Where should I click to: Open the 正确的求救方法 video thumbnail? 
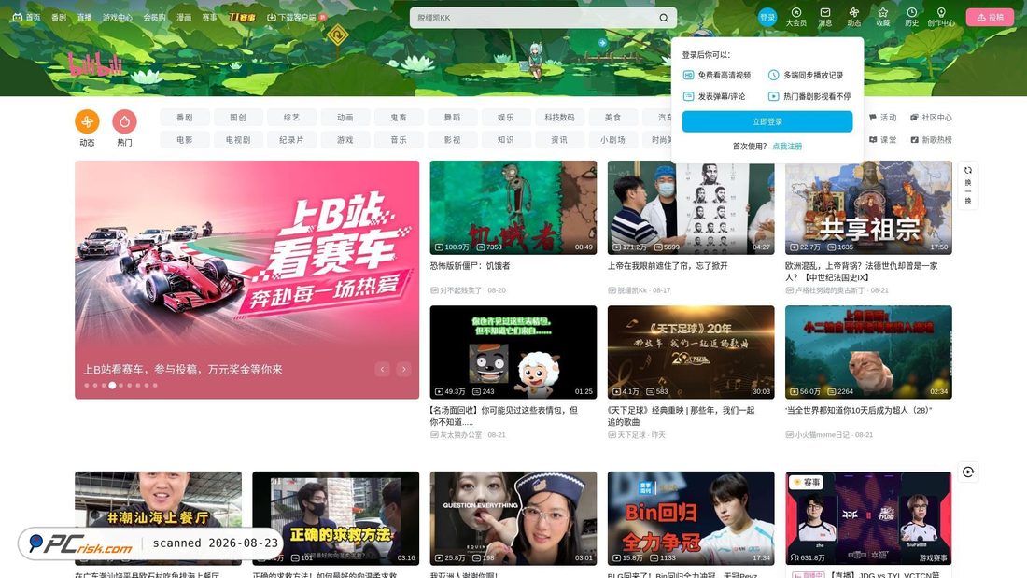[x=336, y=518]
